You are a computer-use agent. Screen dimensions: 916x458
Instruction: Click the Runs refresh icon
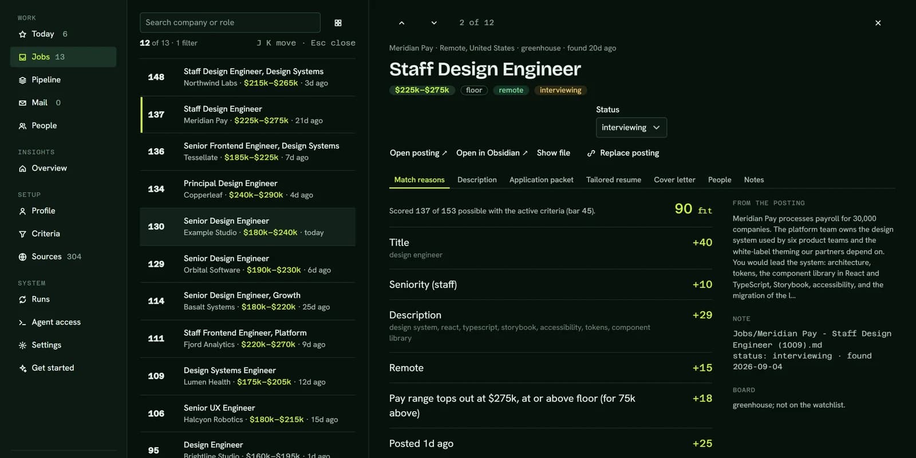22,299
